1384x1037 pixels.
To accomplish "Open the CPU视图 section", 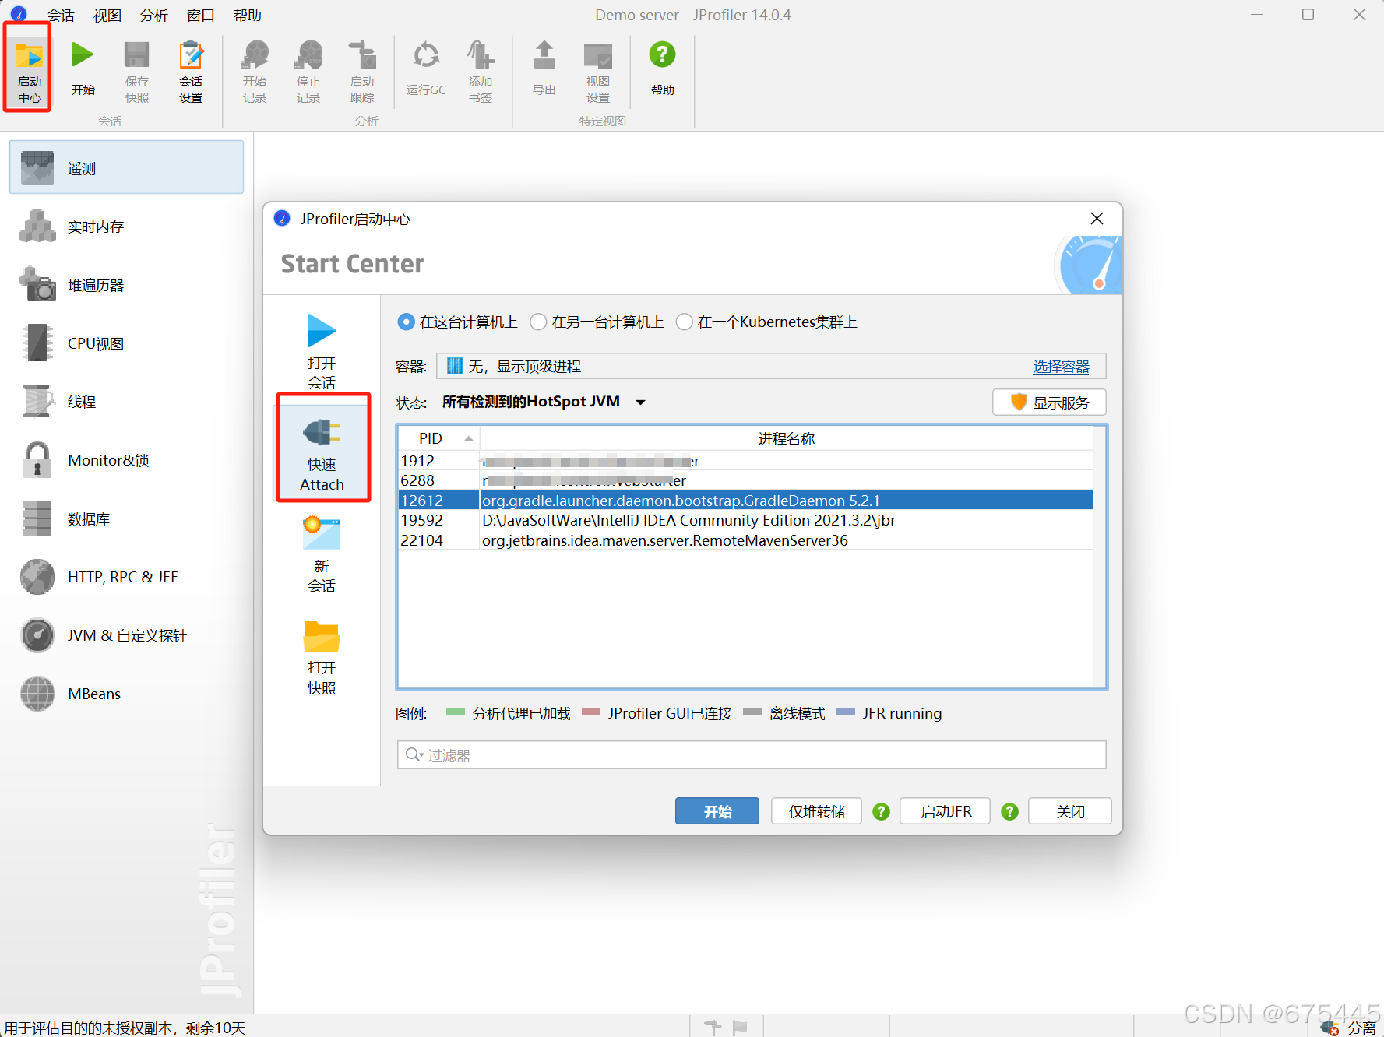I will click(x=126, y=343).
